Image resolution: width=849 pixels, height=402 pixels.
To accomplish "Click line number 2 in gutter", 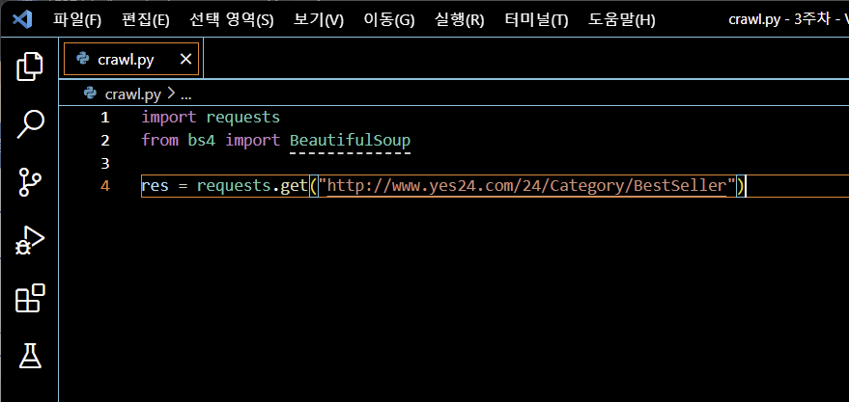I will pyautogui.click(x=105, y=141).
